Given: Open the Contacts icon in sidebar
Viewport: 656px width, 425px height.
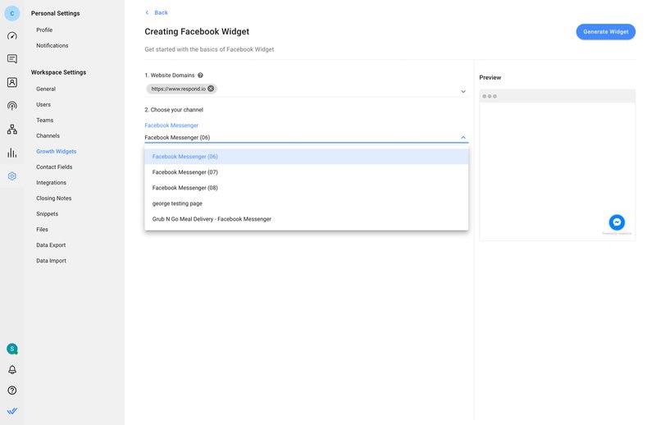Looking at the screenshot, I should pyautogui.click(x=12, y=83).
